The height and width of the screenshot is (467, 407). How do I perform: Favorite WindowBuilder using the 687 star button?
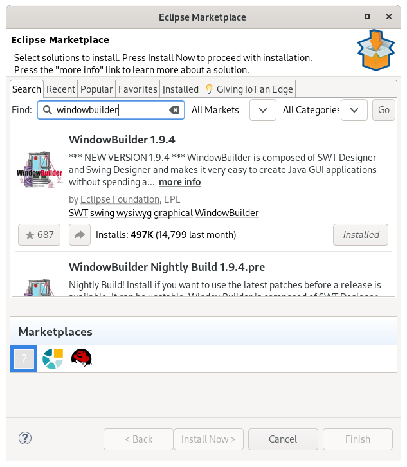click(39, 235)
